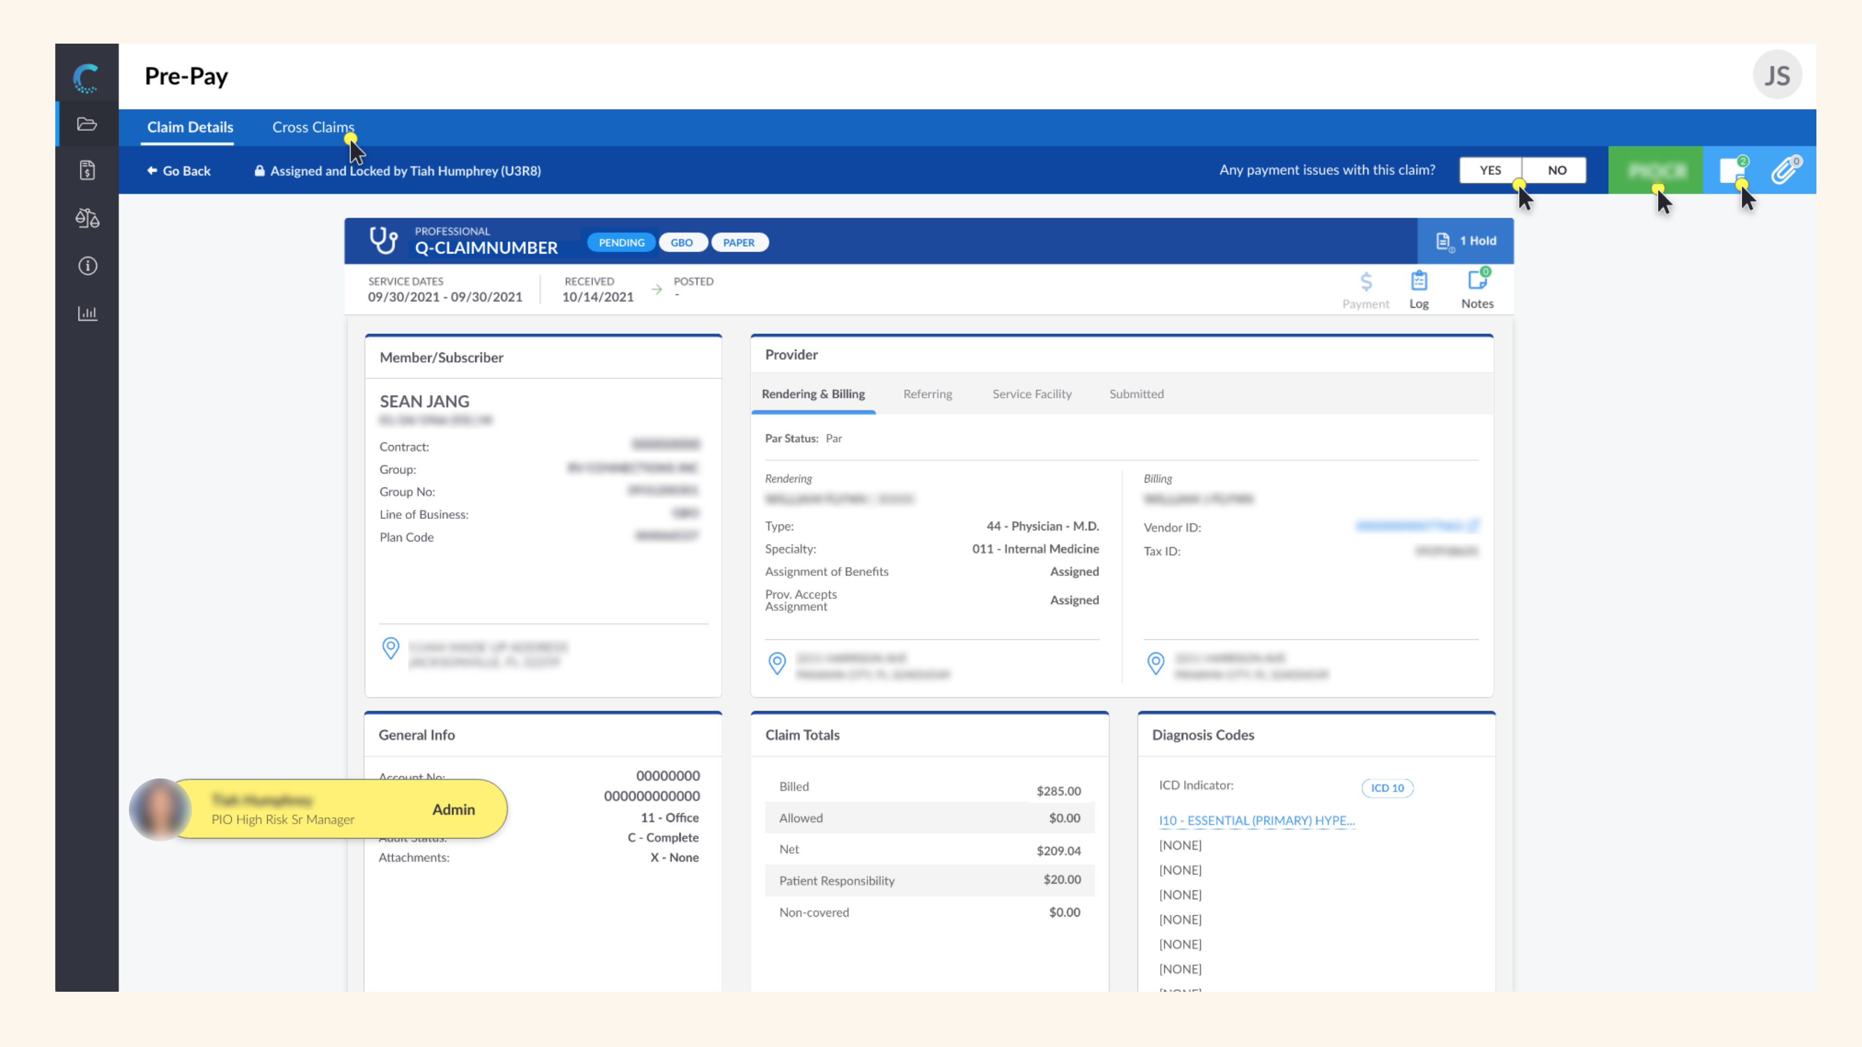This screenshot has width=1862, height=1047.
Task: Select YES for payment issues
Action: (1490, 171)
